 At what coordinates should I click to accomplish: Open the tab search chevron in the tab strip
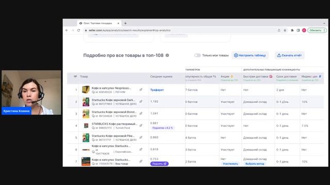coord(324,23)
